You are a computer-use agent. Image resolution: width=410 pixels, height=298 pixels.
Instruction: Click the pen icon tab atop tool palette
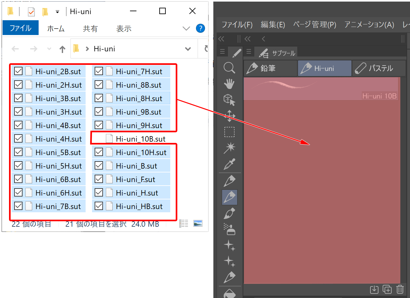[237, 52]
